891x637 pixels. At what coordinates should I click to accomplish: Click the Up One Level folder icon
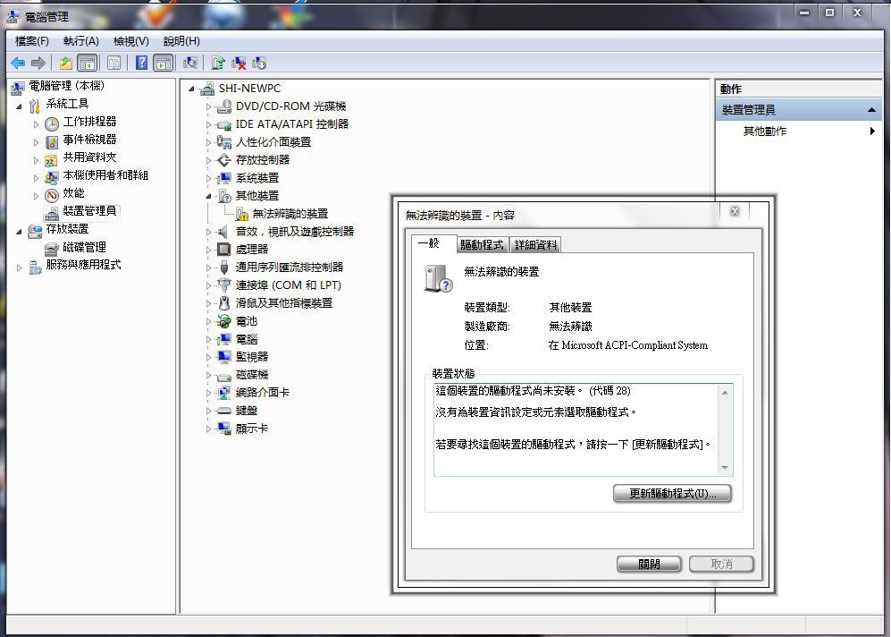click(x=66, y=64)
